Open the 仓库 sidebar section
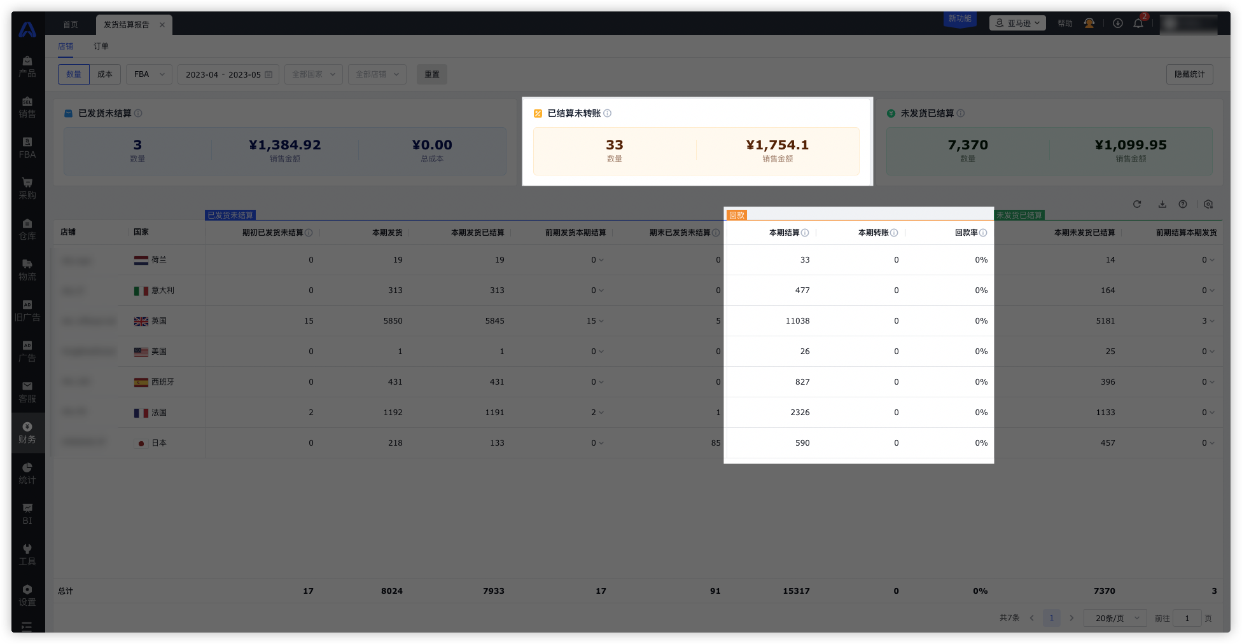The width and height of the screenshot is (1242, 644). coord(27,230)
